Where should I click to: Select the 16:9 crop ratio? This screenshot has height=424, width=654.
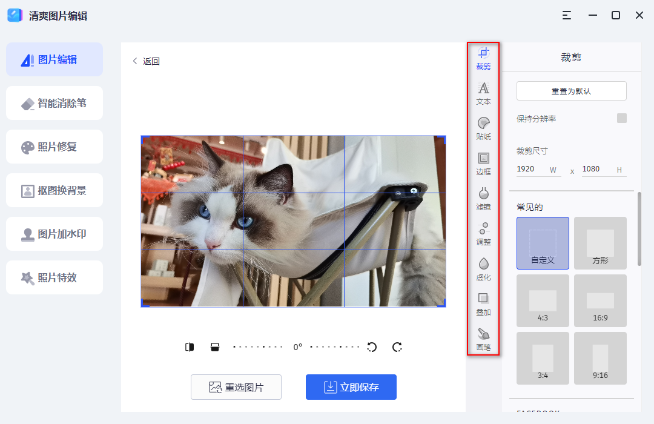600,300
